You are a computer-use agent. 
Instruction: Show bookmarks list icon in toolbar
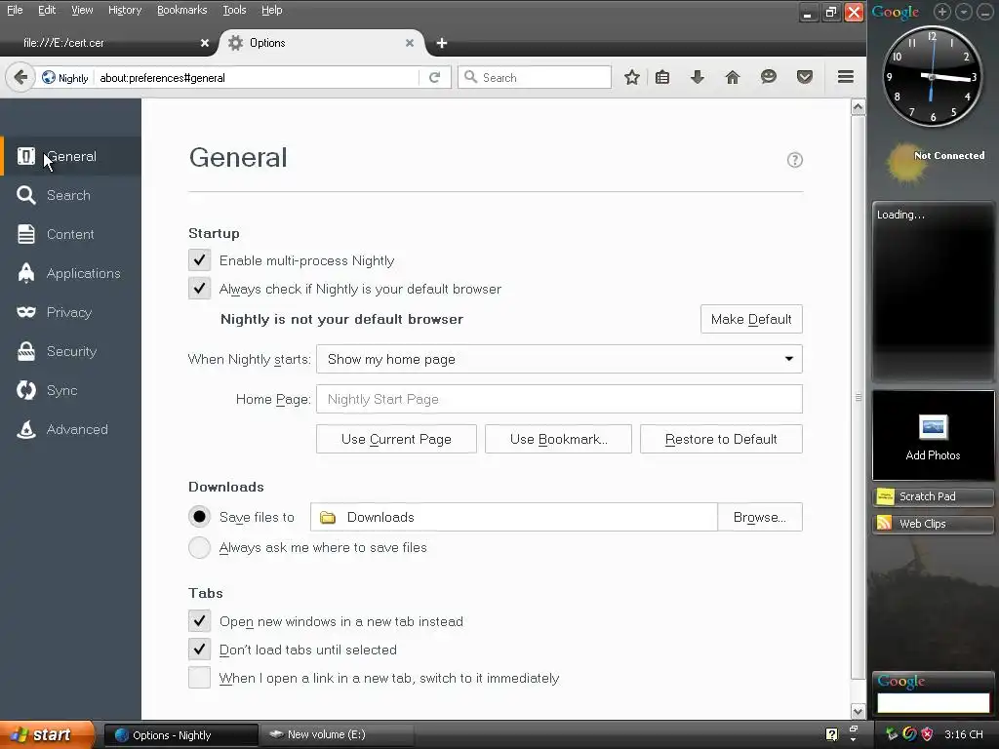click(662, 78)
